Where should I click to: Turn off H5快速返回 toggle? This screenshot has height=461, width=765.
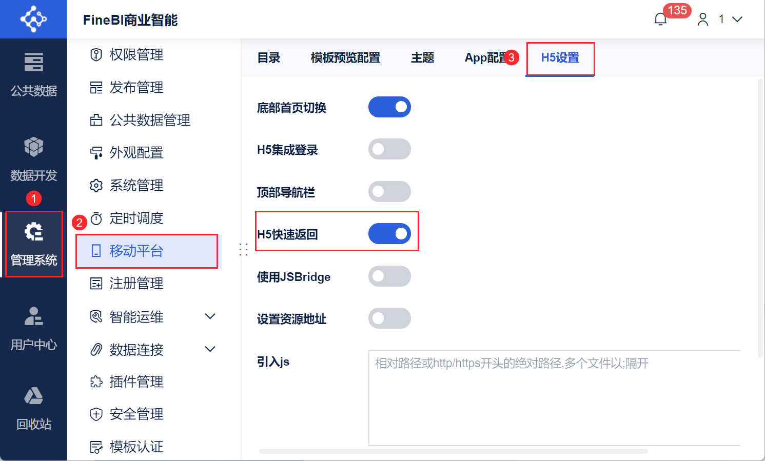pyautogui.click(x=389, y=234)
